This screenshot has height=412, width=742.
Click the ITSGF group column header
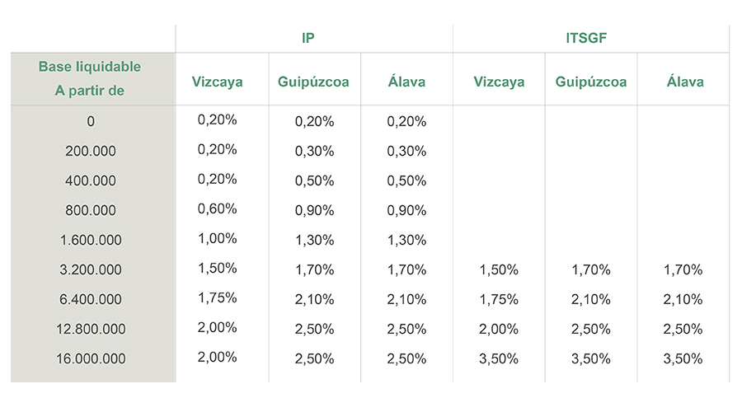(591, 38)
